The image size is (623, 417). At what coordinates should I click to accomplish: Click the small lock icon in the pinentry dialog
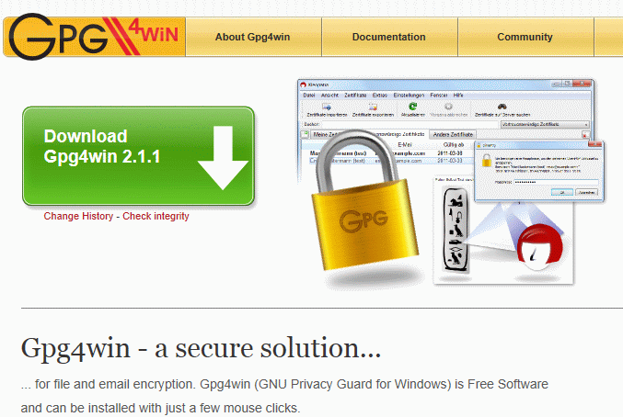tap(486, 161)
